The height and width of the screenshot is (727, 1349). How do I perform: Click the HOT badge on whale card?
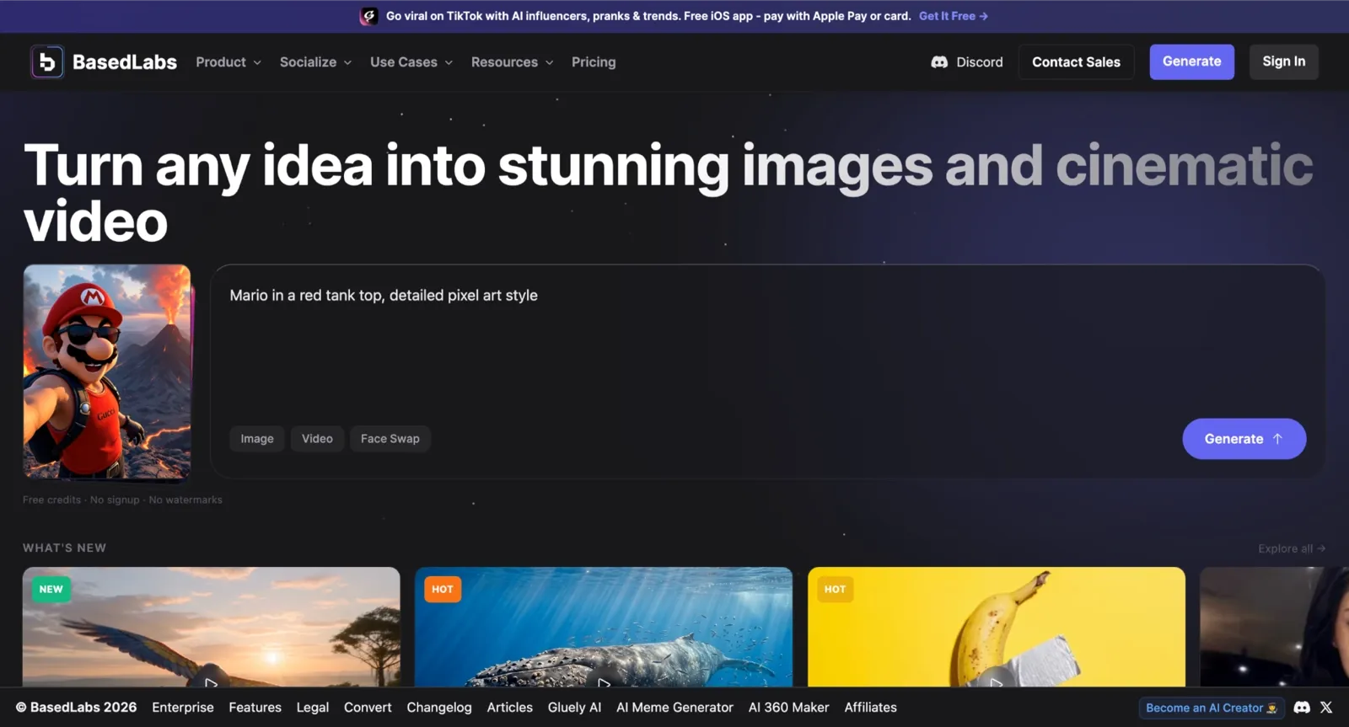[x=443, y=590]
